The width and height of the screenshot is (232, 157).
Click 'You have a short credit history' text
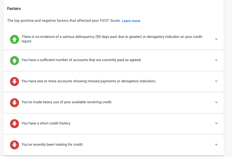(x=46, y=123)
